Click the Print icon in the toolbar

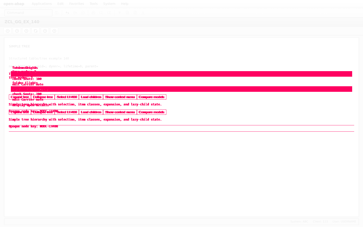pyautogui.click(x=94, y=13)
